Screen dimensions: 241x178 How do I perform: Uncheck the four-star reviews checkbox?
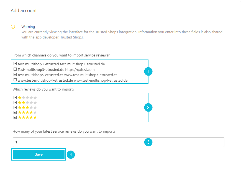pos(15,112)
